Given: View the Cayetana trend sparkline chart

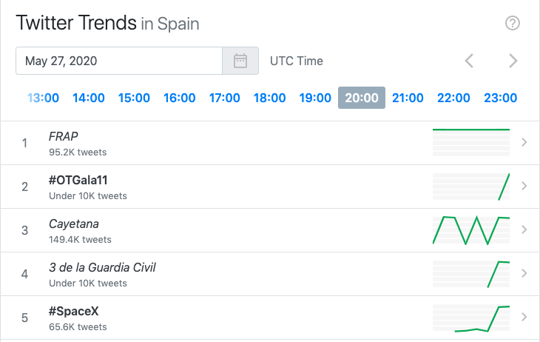Looking at the screenshot, I should click(x=471, y=229).
